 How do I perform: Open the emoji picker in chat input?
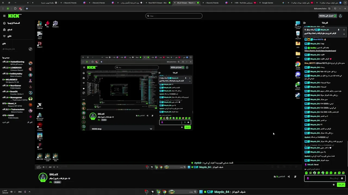(342, 178)
